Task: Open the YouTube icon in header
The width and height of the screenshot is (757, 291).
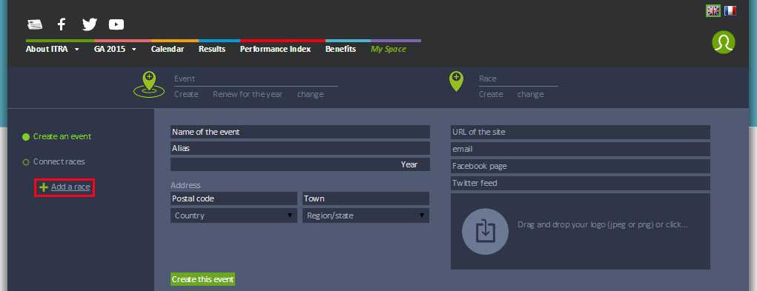Action: point(116,24)
